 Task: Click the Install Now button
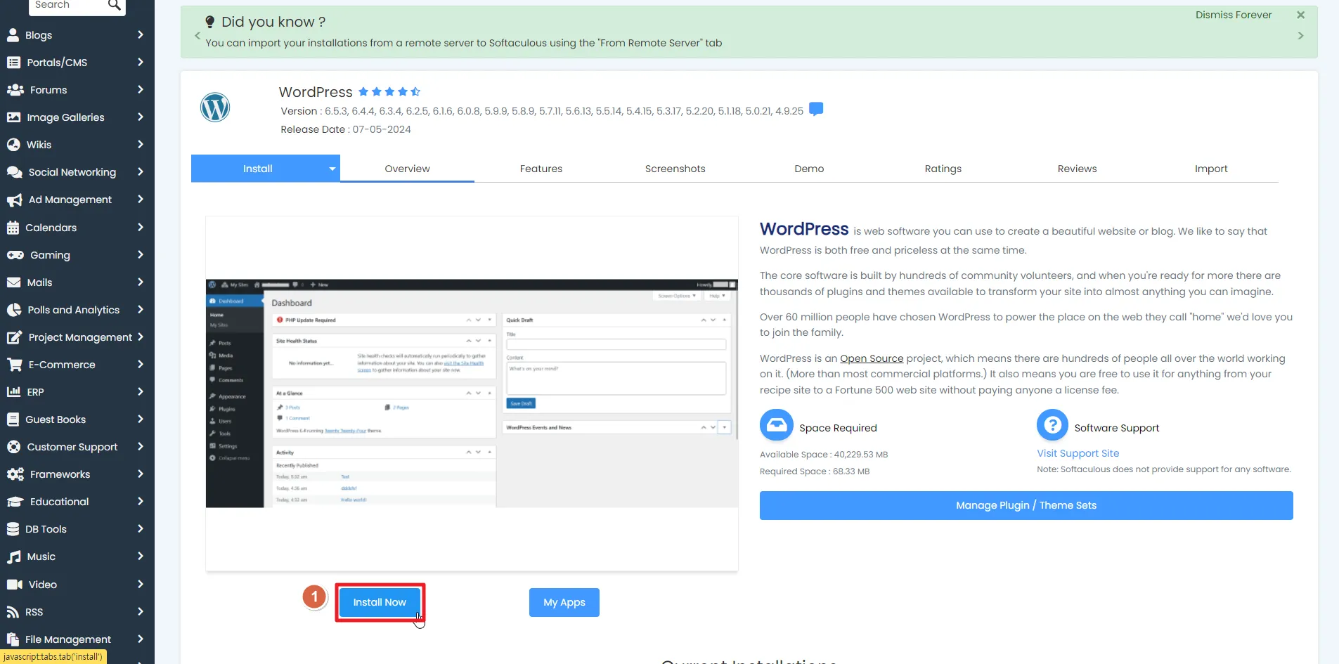[x=380, y=602]
